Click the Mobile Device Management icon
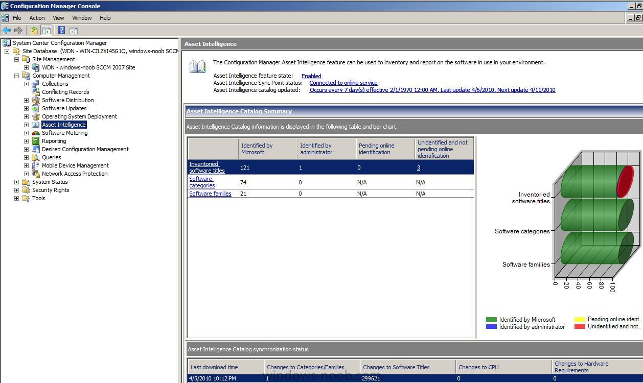 36,165
